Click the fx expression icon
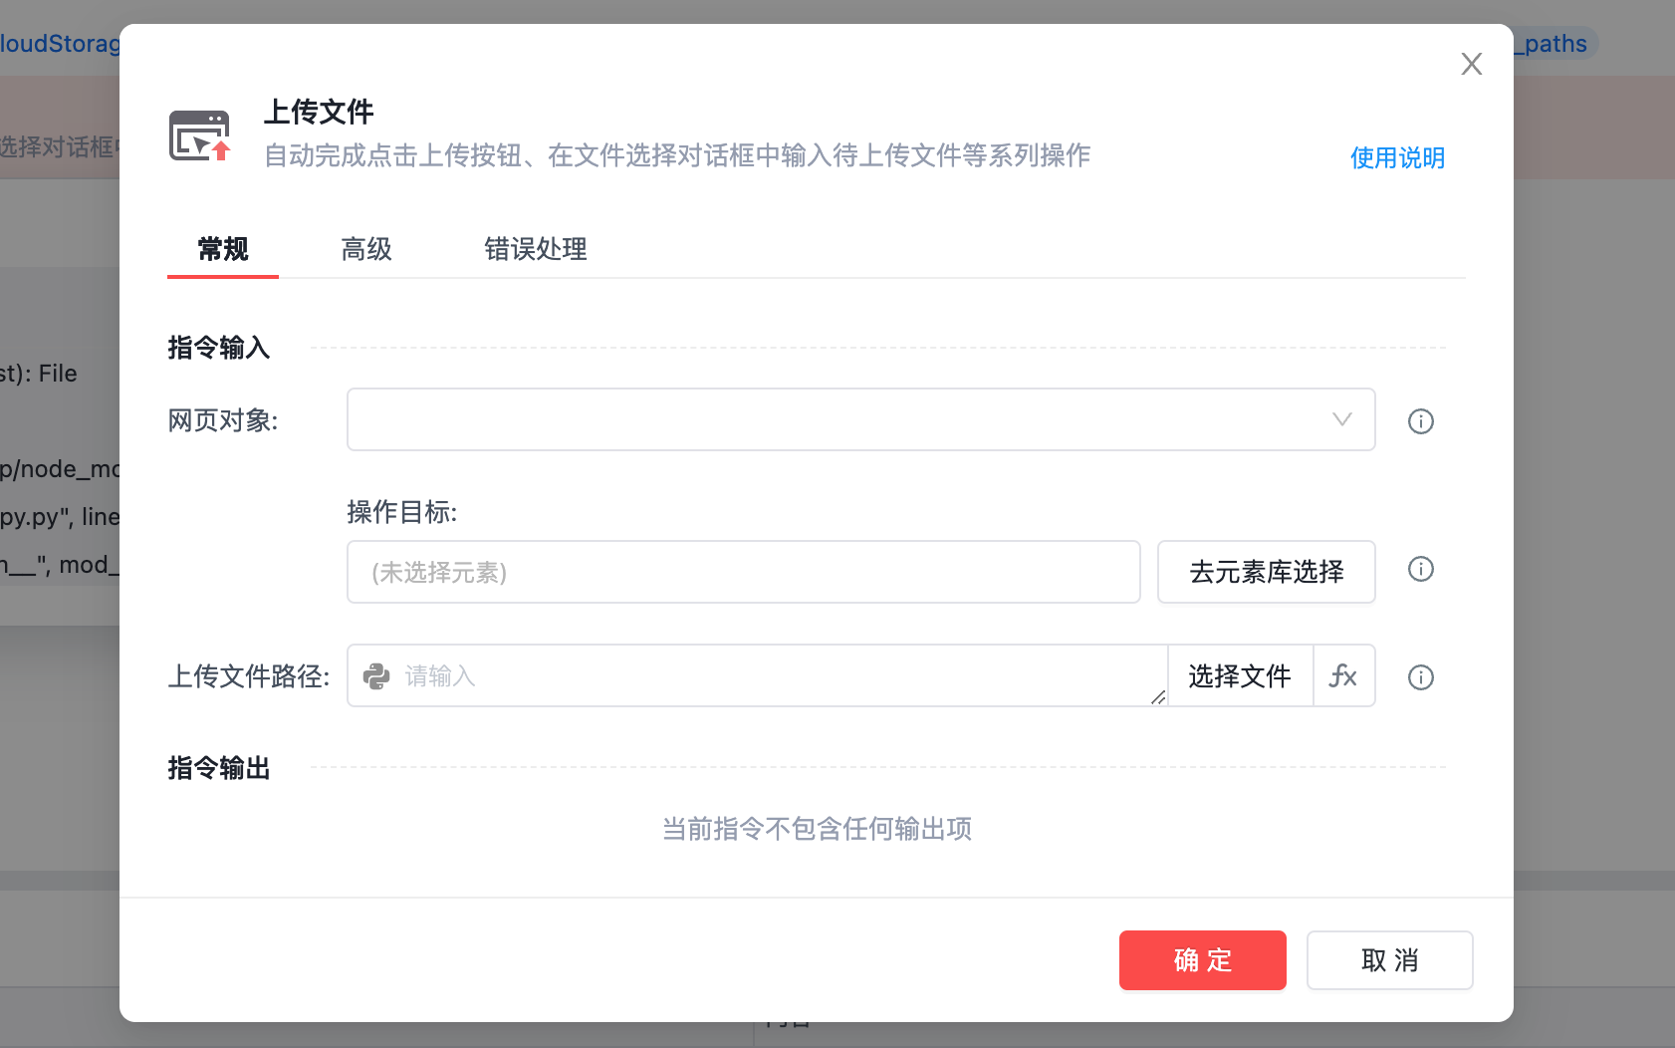Image resolution: width=1675 pixels, height=1048 pixels. coord(1343,676)
